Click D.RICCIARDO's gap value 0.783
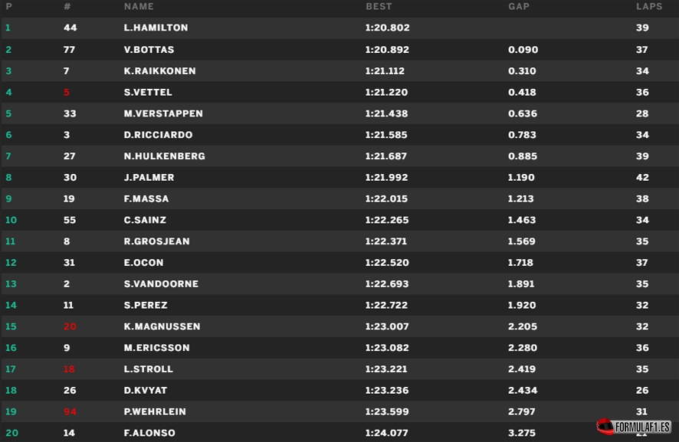679x442 pixels. 523,135
